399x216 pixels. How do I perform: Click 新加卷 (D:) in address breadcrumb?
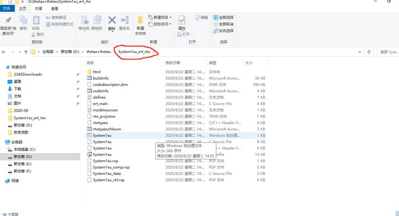70,52
